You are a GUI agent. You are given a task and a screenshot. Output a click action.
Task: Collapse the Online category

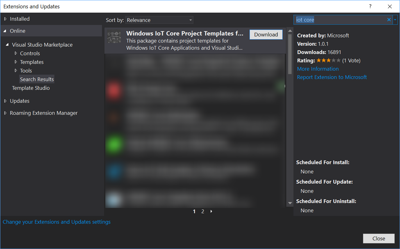(5, 31)
